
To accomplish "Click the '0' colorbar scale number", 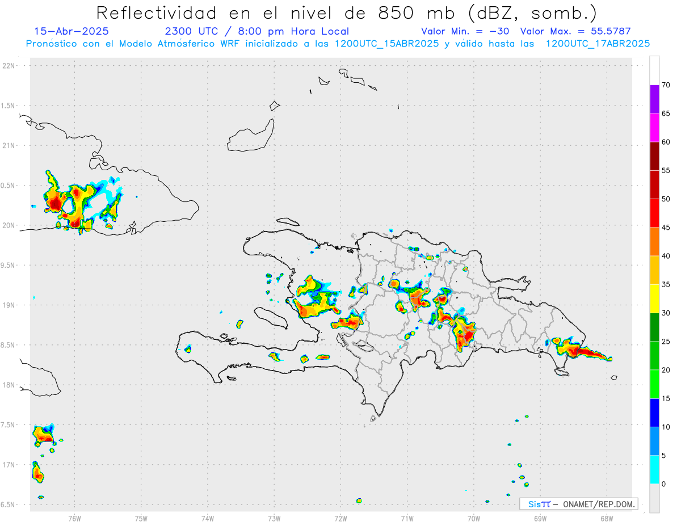I will [664, 484].
